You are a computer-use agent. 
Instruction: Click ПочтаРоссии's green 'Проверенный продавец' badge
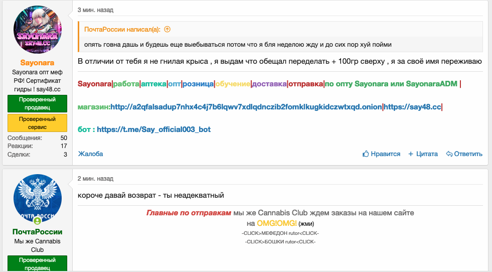click(37, 264)
